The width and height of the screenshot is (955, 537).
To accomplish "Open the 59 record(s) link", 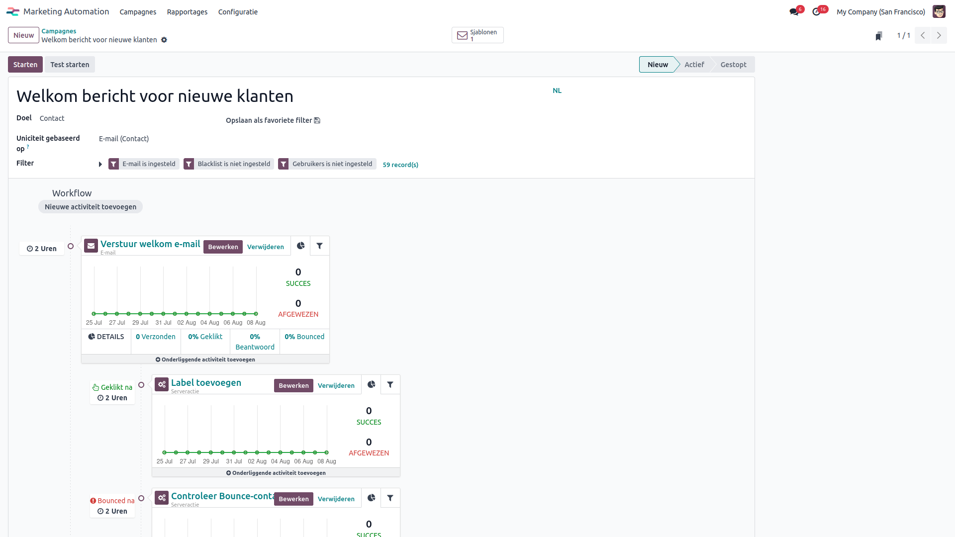I will click(x=400, y=165).
